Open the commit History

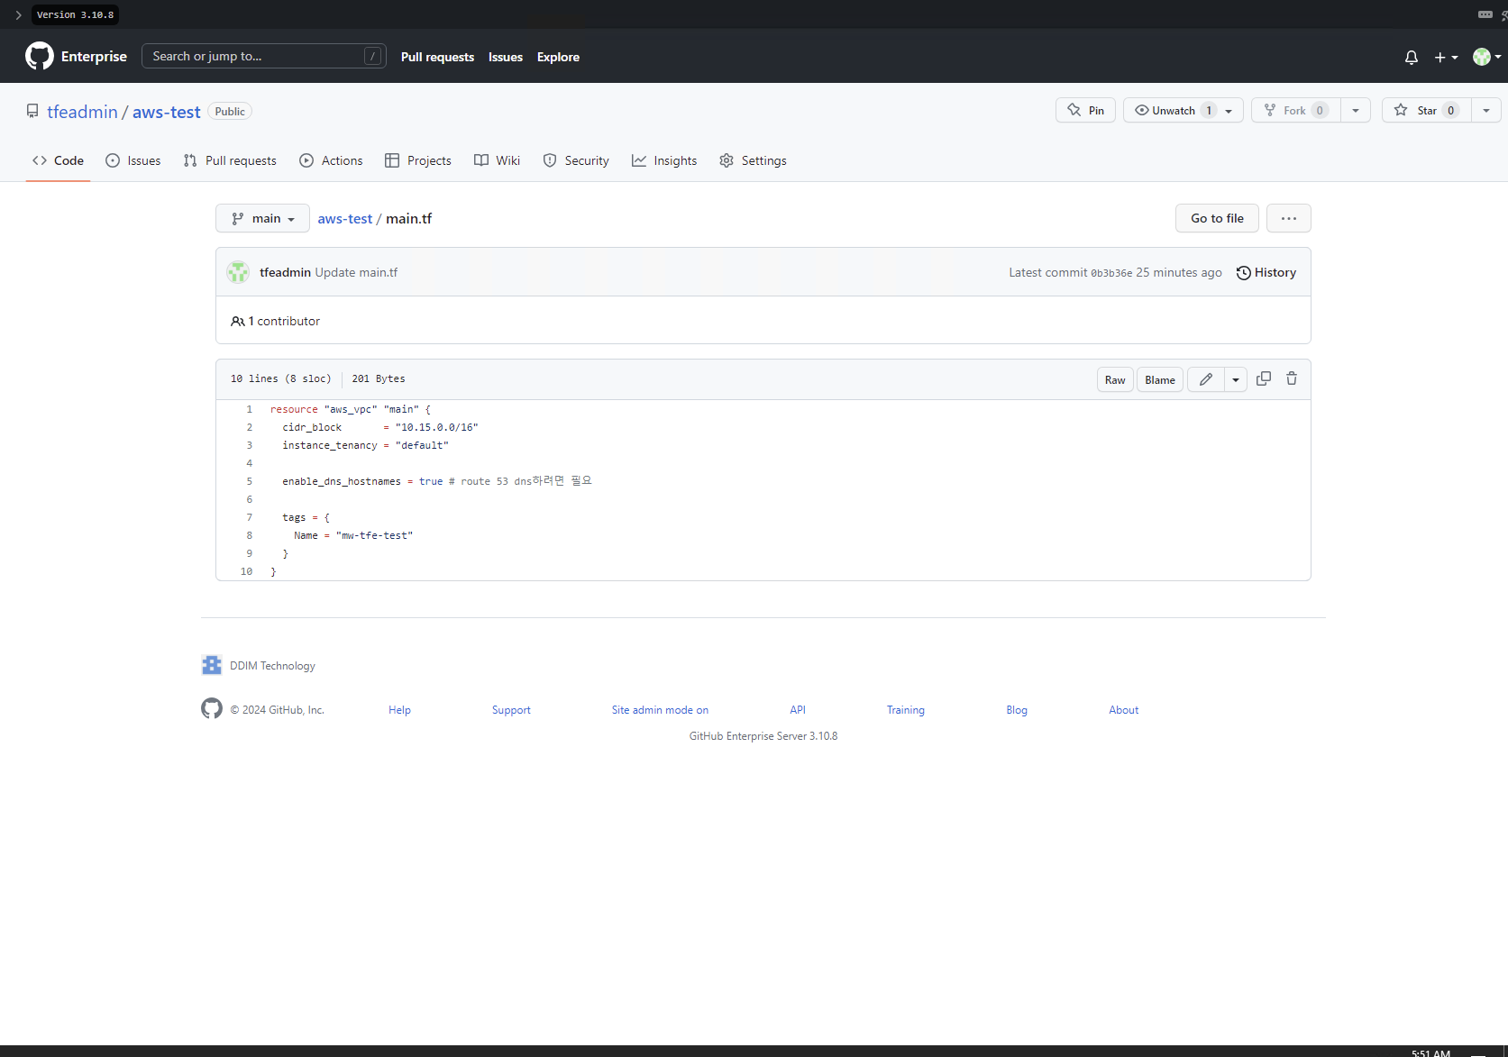point(1266,272)
